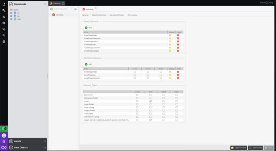This screenshot has width=276, height=151.
Task: Enable Read checkbox for Document
Action: (x=151, y=95)
